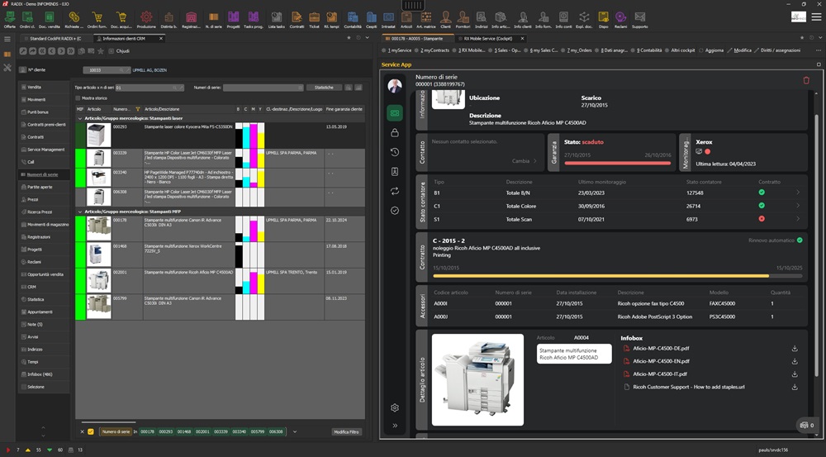
Task: Click the Registrazi... warehouse icon
Action: pos(191,18)
